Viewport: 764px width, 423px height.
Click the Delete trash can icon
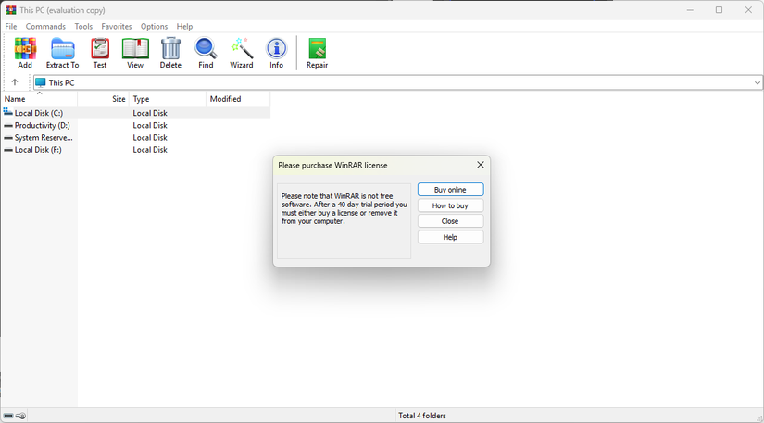tap(170, 49)
